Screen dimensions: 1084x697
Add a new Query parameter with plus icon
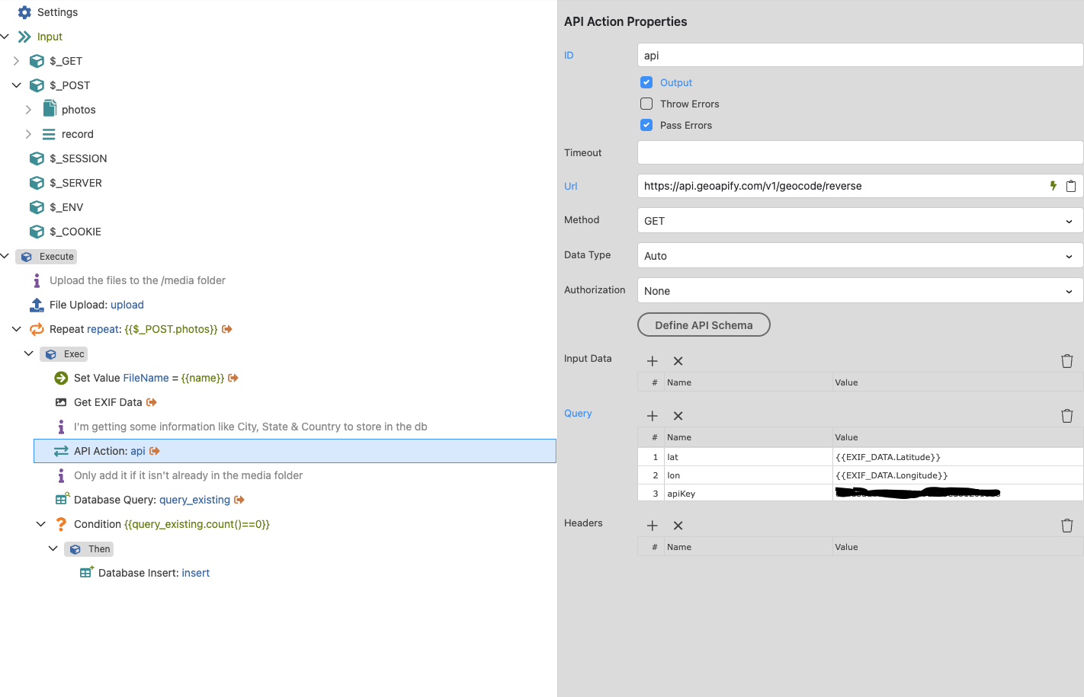(653, 416)
